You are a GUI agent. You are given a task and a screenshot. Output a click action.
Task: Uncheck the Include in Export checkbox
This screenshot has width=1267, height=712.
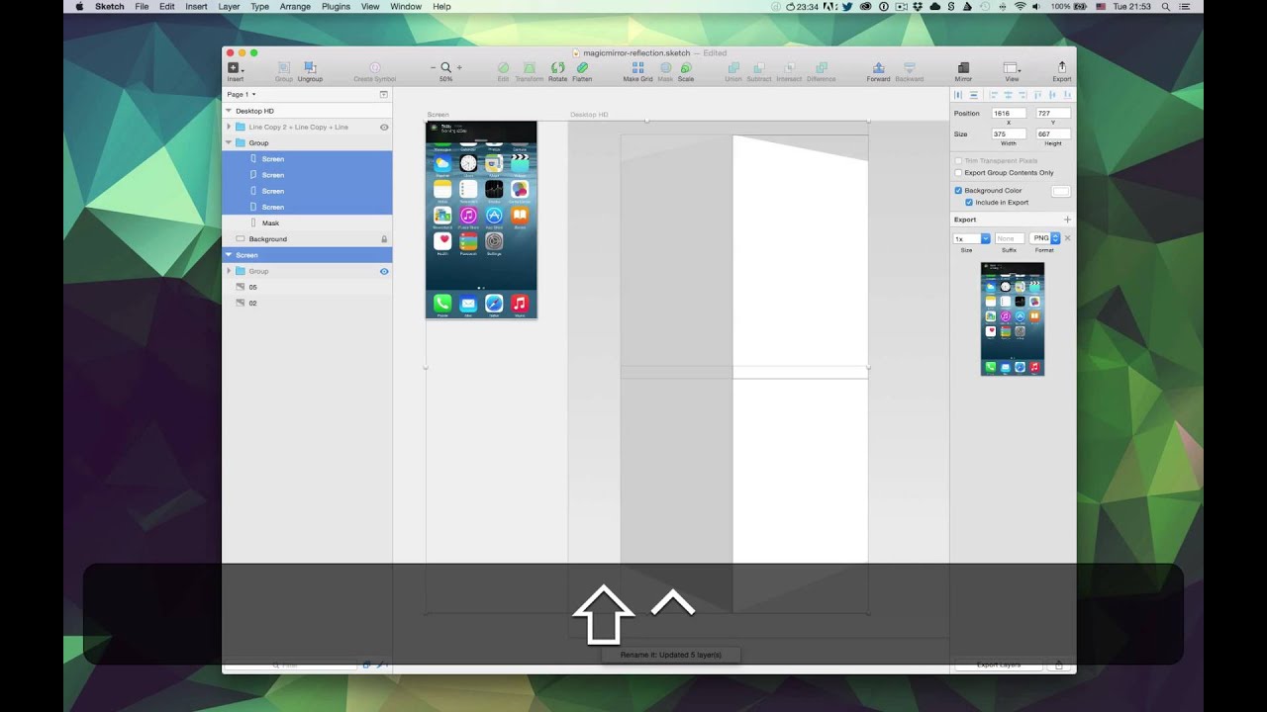click(x=969, y=202)
